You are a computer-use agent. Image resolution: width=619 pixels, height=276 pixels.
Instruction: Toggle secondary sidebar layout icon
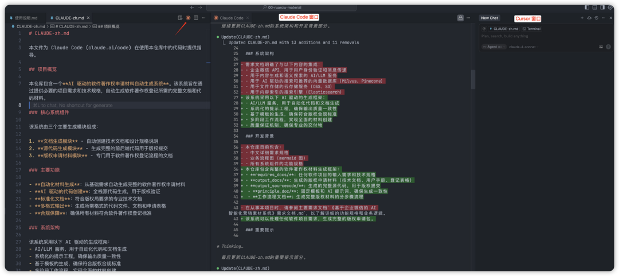tap(602, 7)
